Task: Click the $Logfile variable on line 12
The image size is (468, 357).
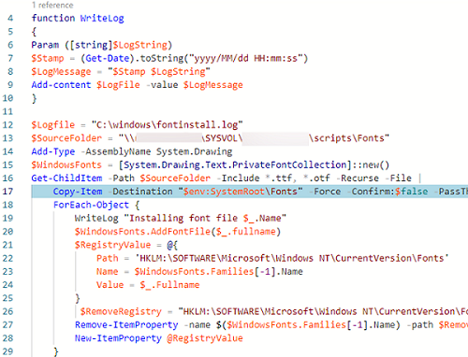Action: tap(53, 125)
